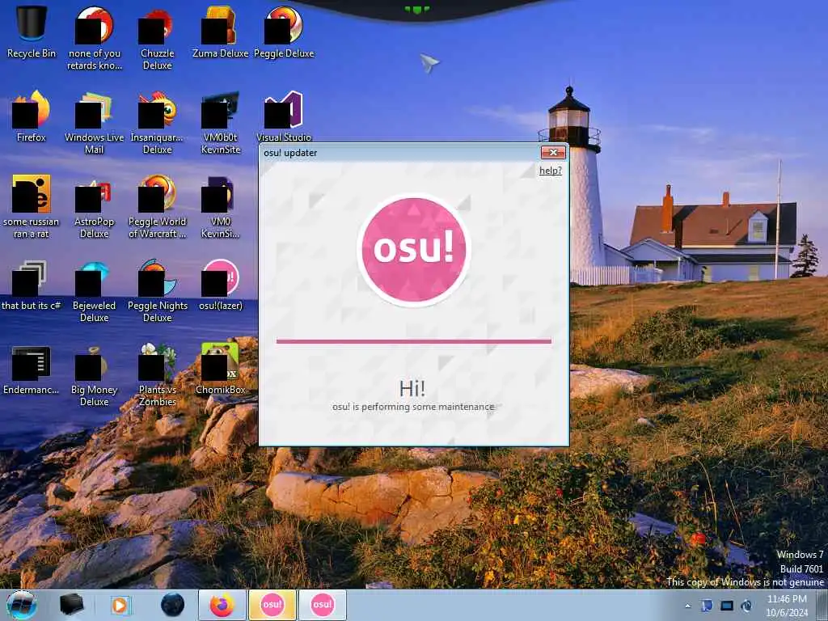This screenshot has height=621, width=828.
Task: Select the Peggle World of Warcraft shortcut
Action: [158, 206]
